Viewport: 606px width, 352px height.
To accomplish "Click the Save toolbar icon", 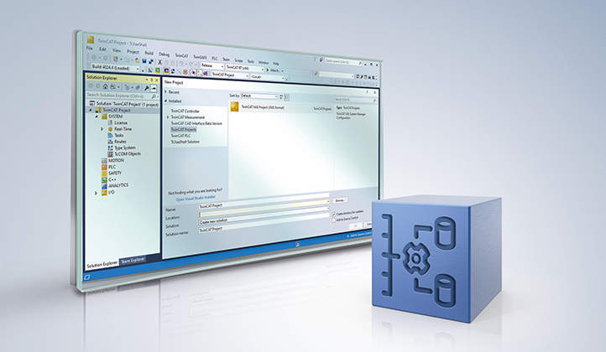I will point(144,61).
